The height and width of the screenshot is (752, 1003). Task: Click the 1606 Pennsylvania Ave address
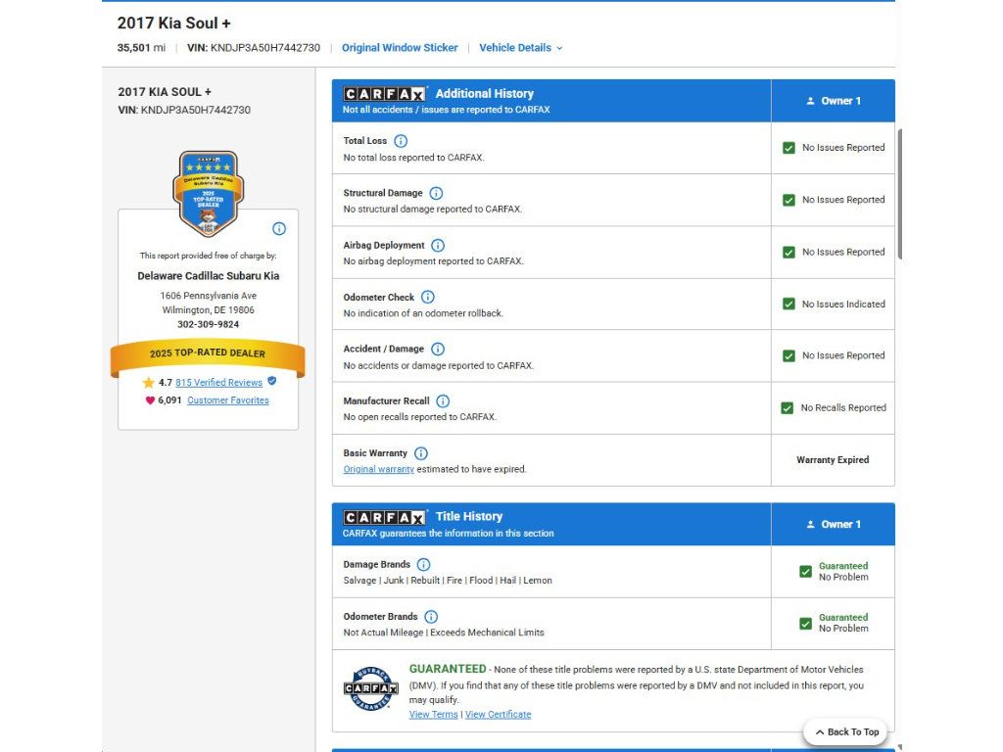pyautogui.click(x=208, y=296)
